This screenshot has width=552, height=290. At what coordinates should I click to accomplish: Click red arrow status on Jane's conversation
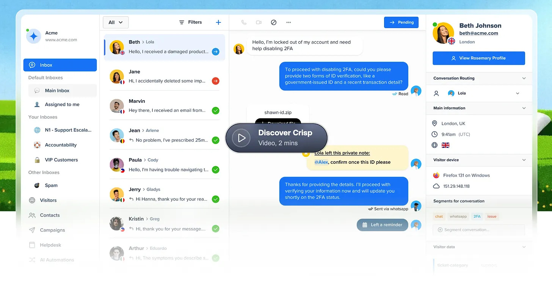point(215,81)
